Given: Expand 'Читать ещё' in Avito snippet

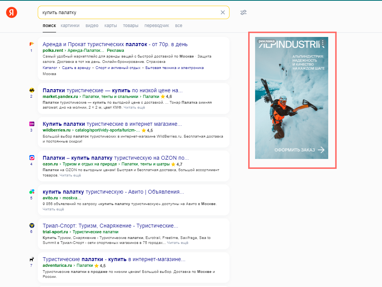Looking at the screenshot, I should (53, 209).
